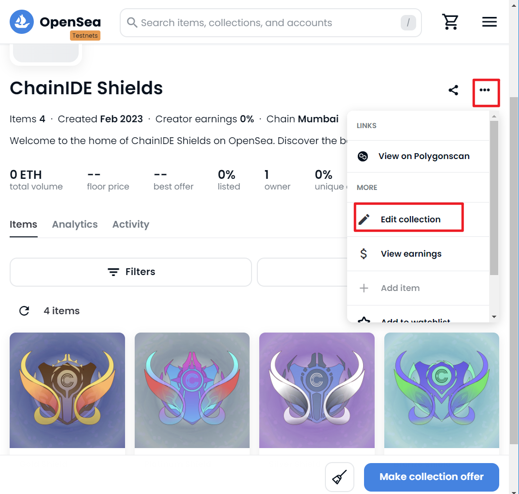Focus the search items input field
Screen dimensions: 519x494
270,23
